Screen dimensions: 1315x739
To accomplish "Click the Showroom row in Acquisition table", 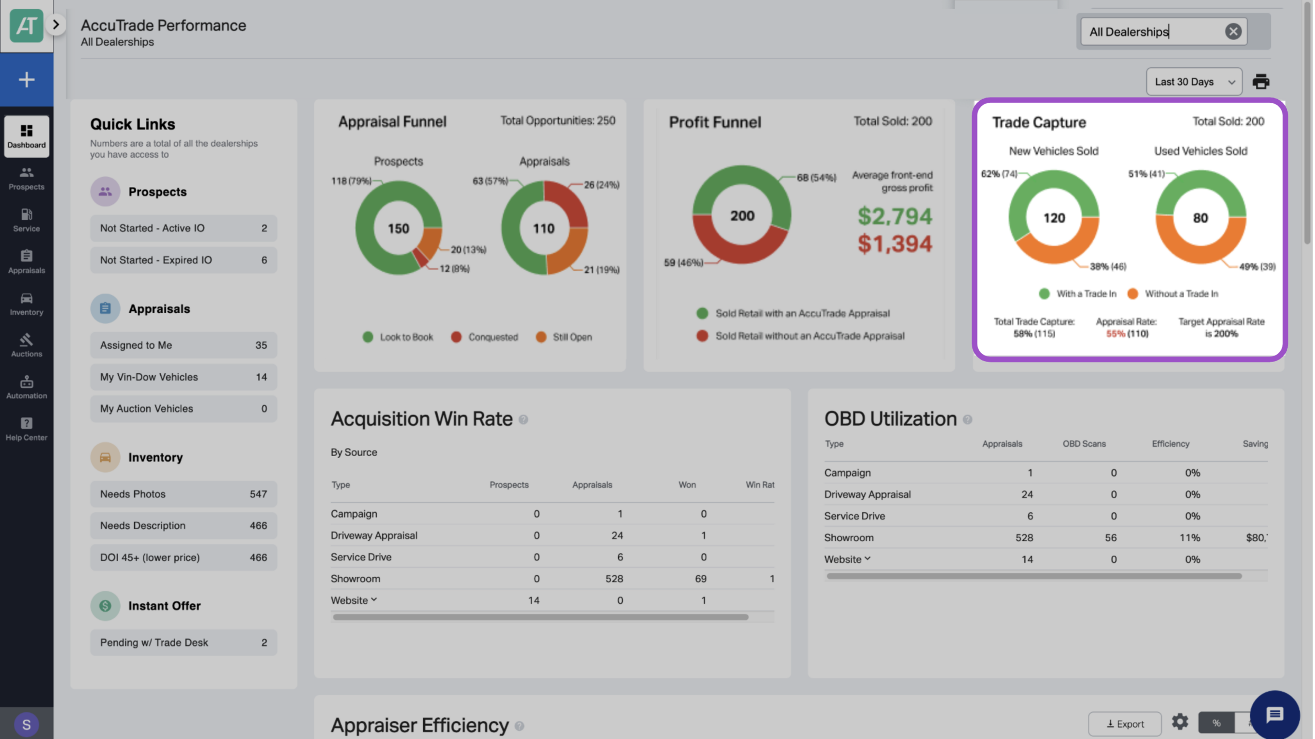I will pos(552,579).
